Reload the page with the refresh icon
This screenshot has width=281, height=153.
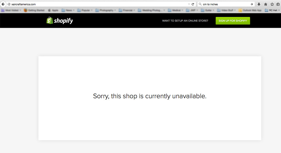click(x=193, y=4)
